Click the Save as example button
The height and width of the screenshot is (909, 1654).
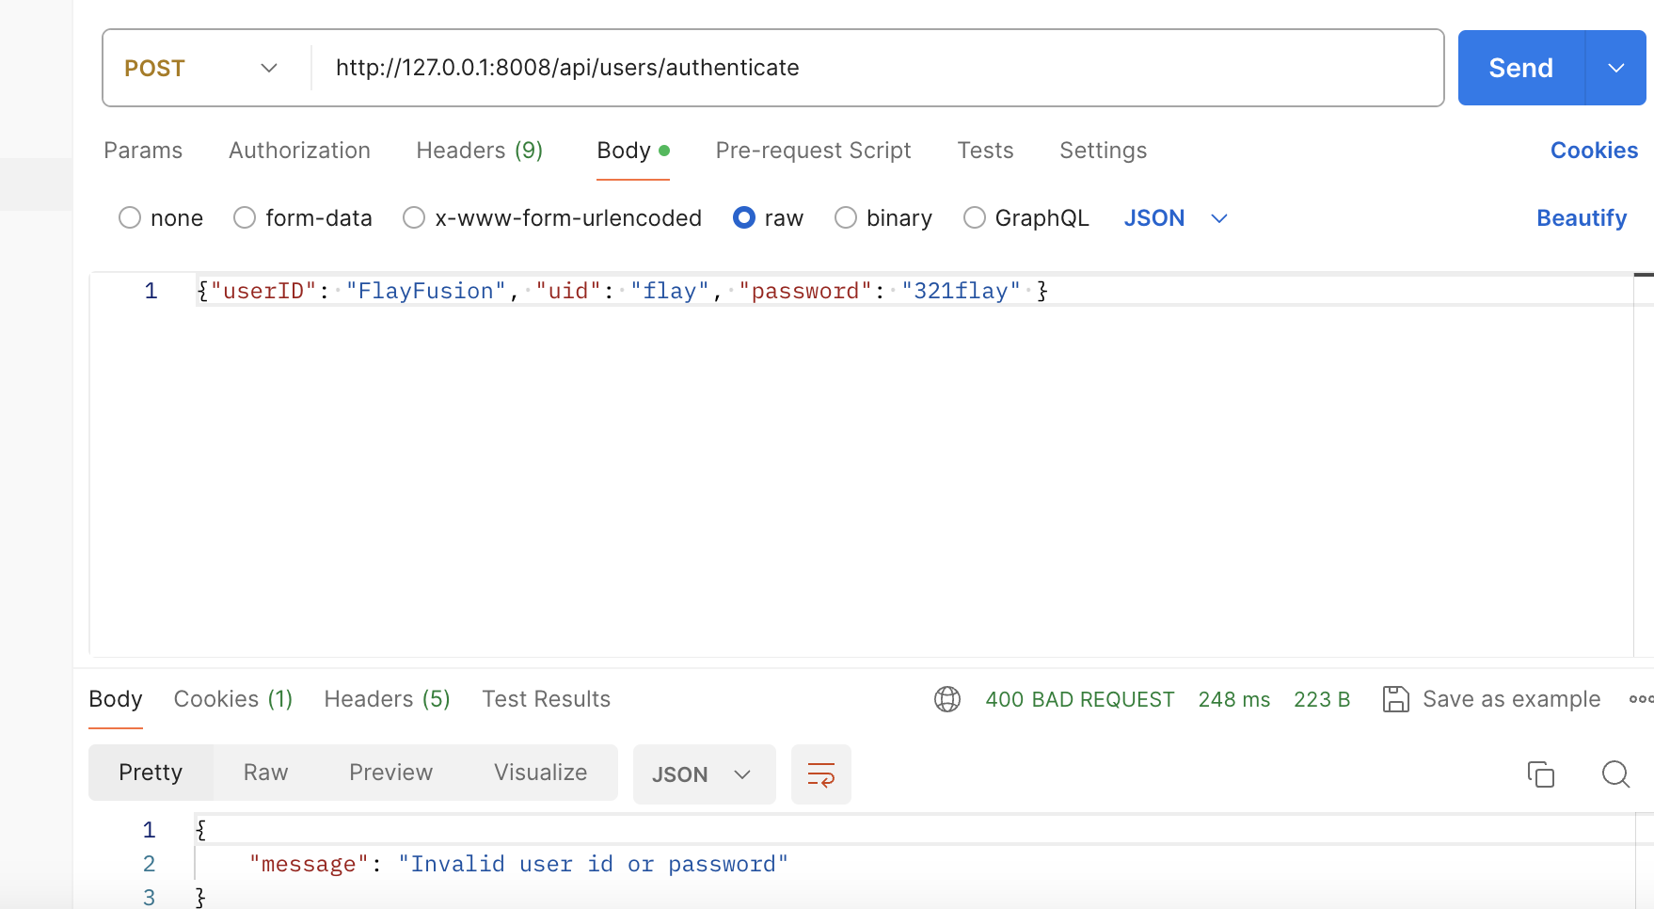point(1491,699)
